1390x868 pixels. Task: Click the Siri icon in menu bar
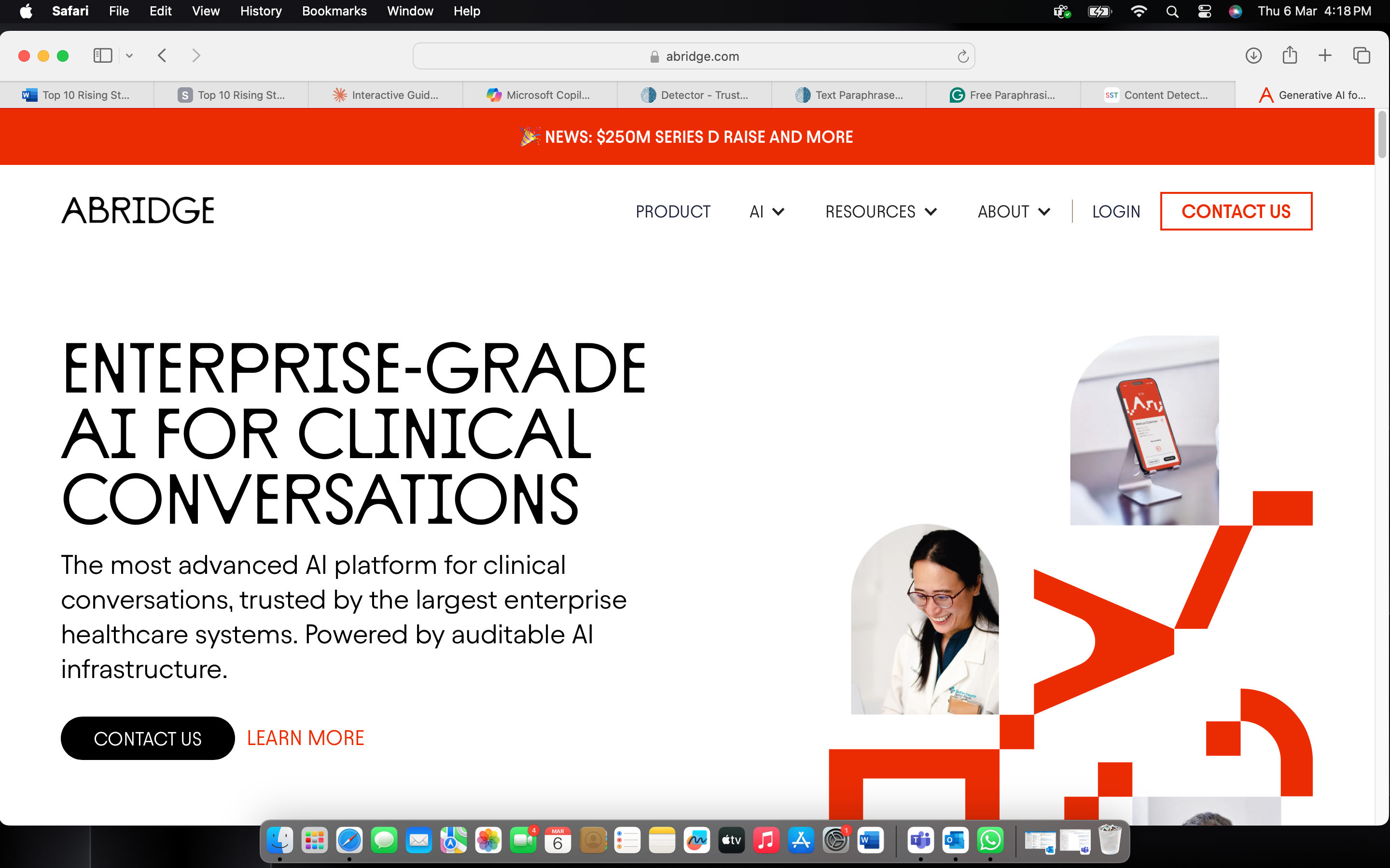point(1236,12)
